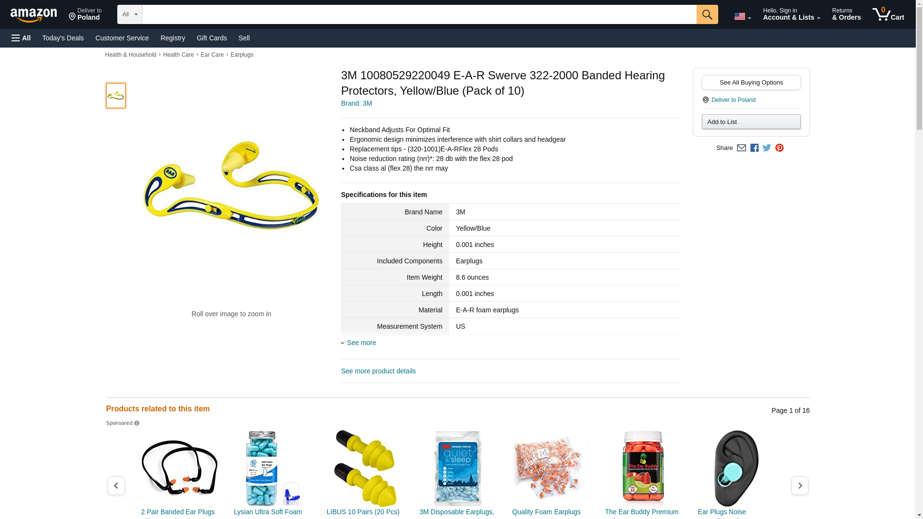Open Today's Deals in navigation bar
Viewport: 923px width, 519px height.
[63, 38]
